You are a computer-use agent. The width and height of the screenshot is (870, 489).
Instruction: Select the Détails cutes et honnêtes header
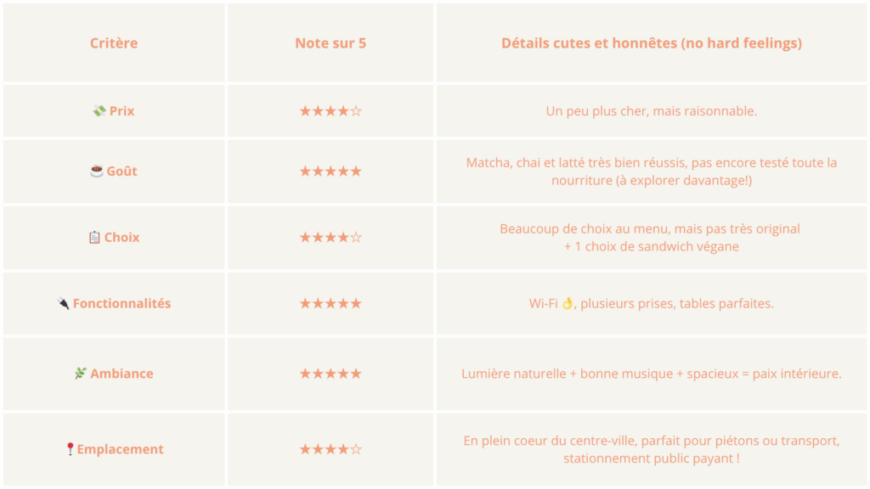(652, 43)
